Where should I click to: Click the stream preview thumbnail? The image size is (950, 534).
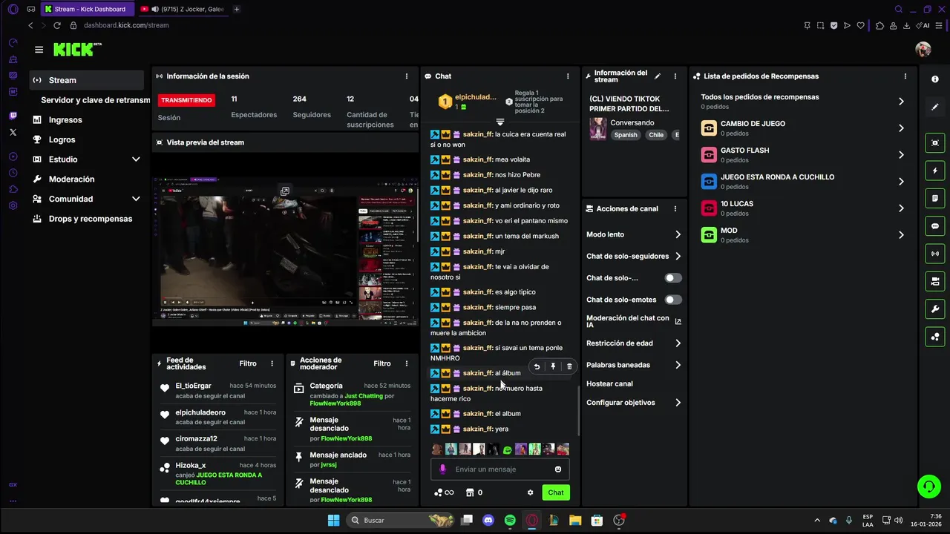pyautogui.click(x=285, y=252)
